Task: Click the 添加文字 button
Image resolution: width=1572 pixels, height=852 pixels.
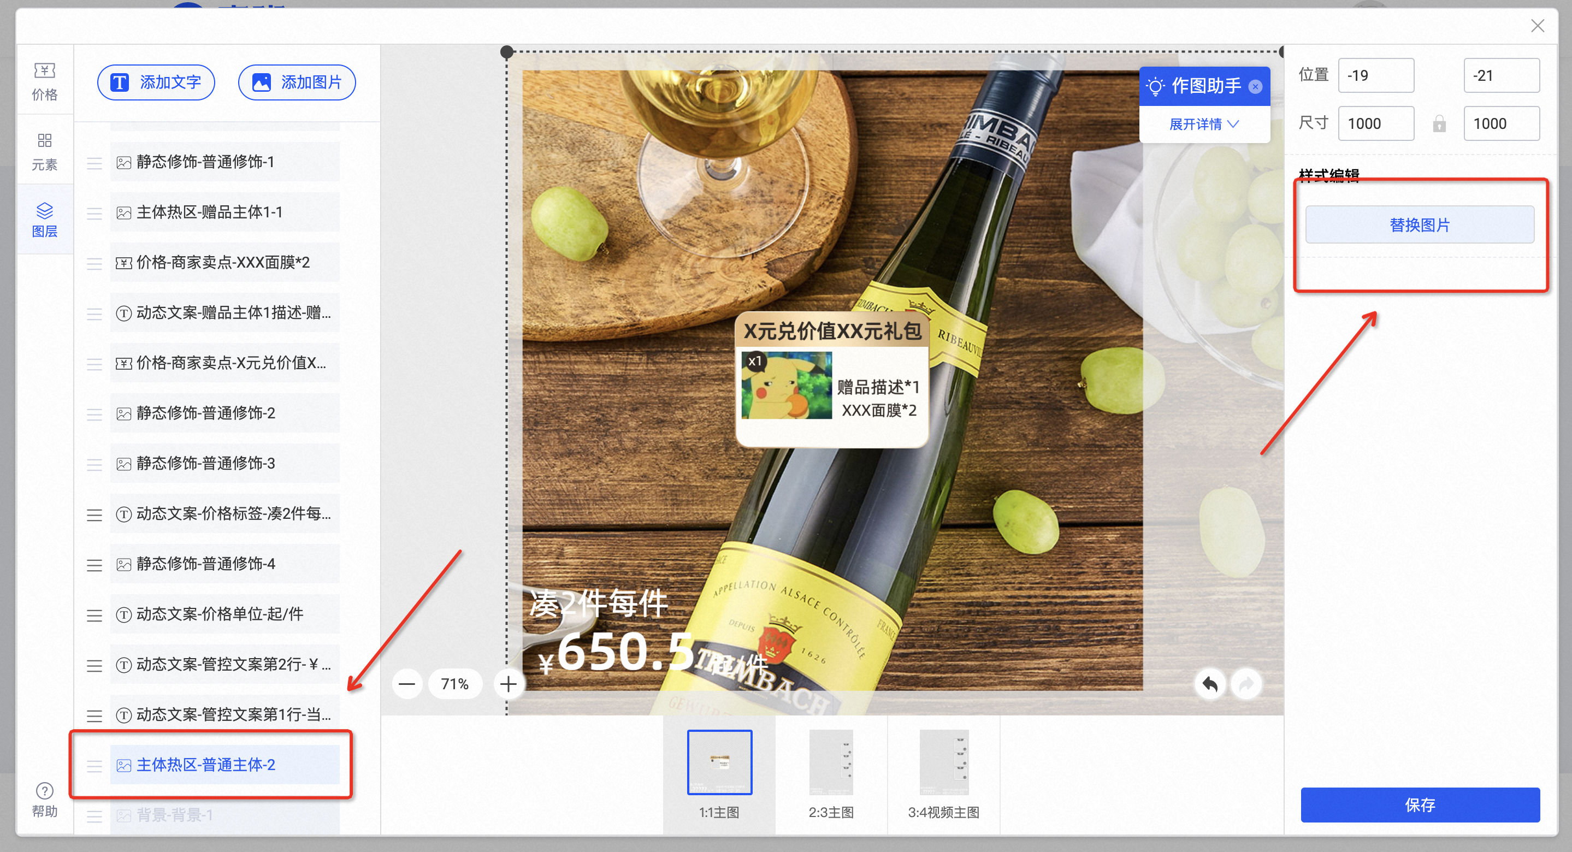Action: click(156, 82)
